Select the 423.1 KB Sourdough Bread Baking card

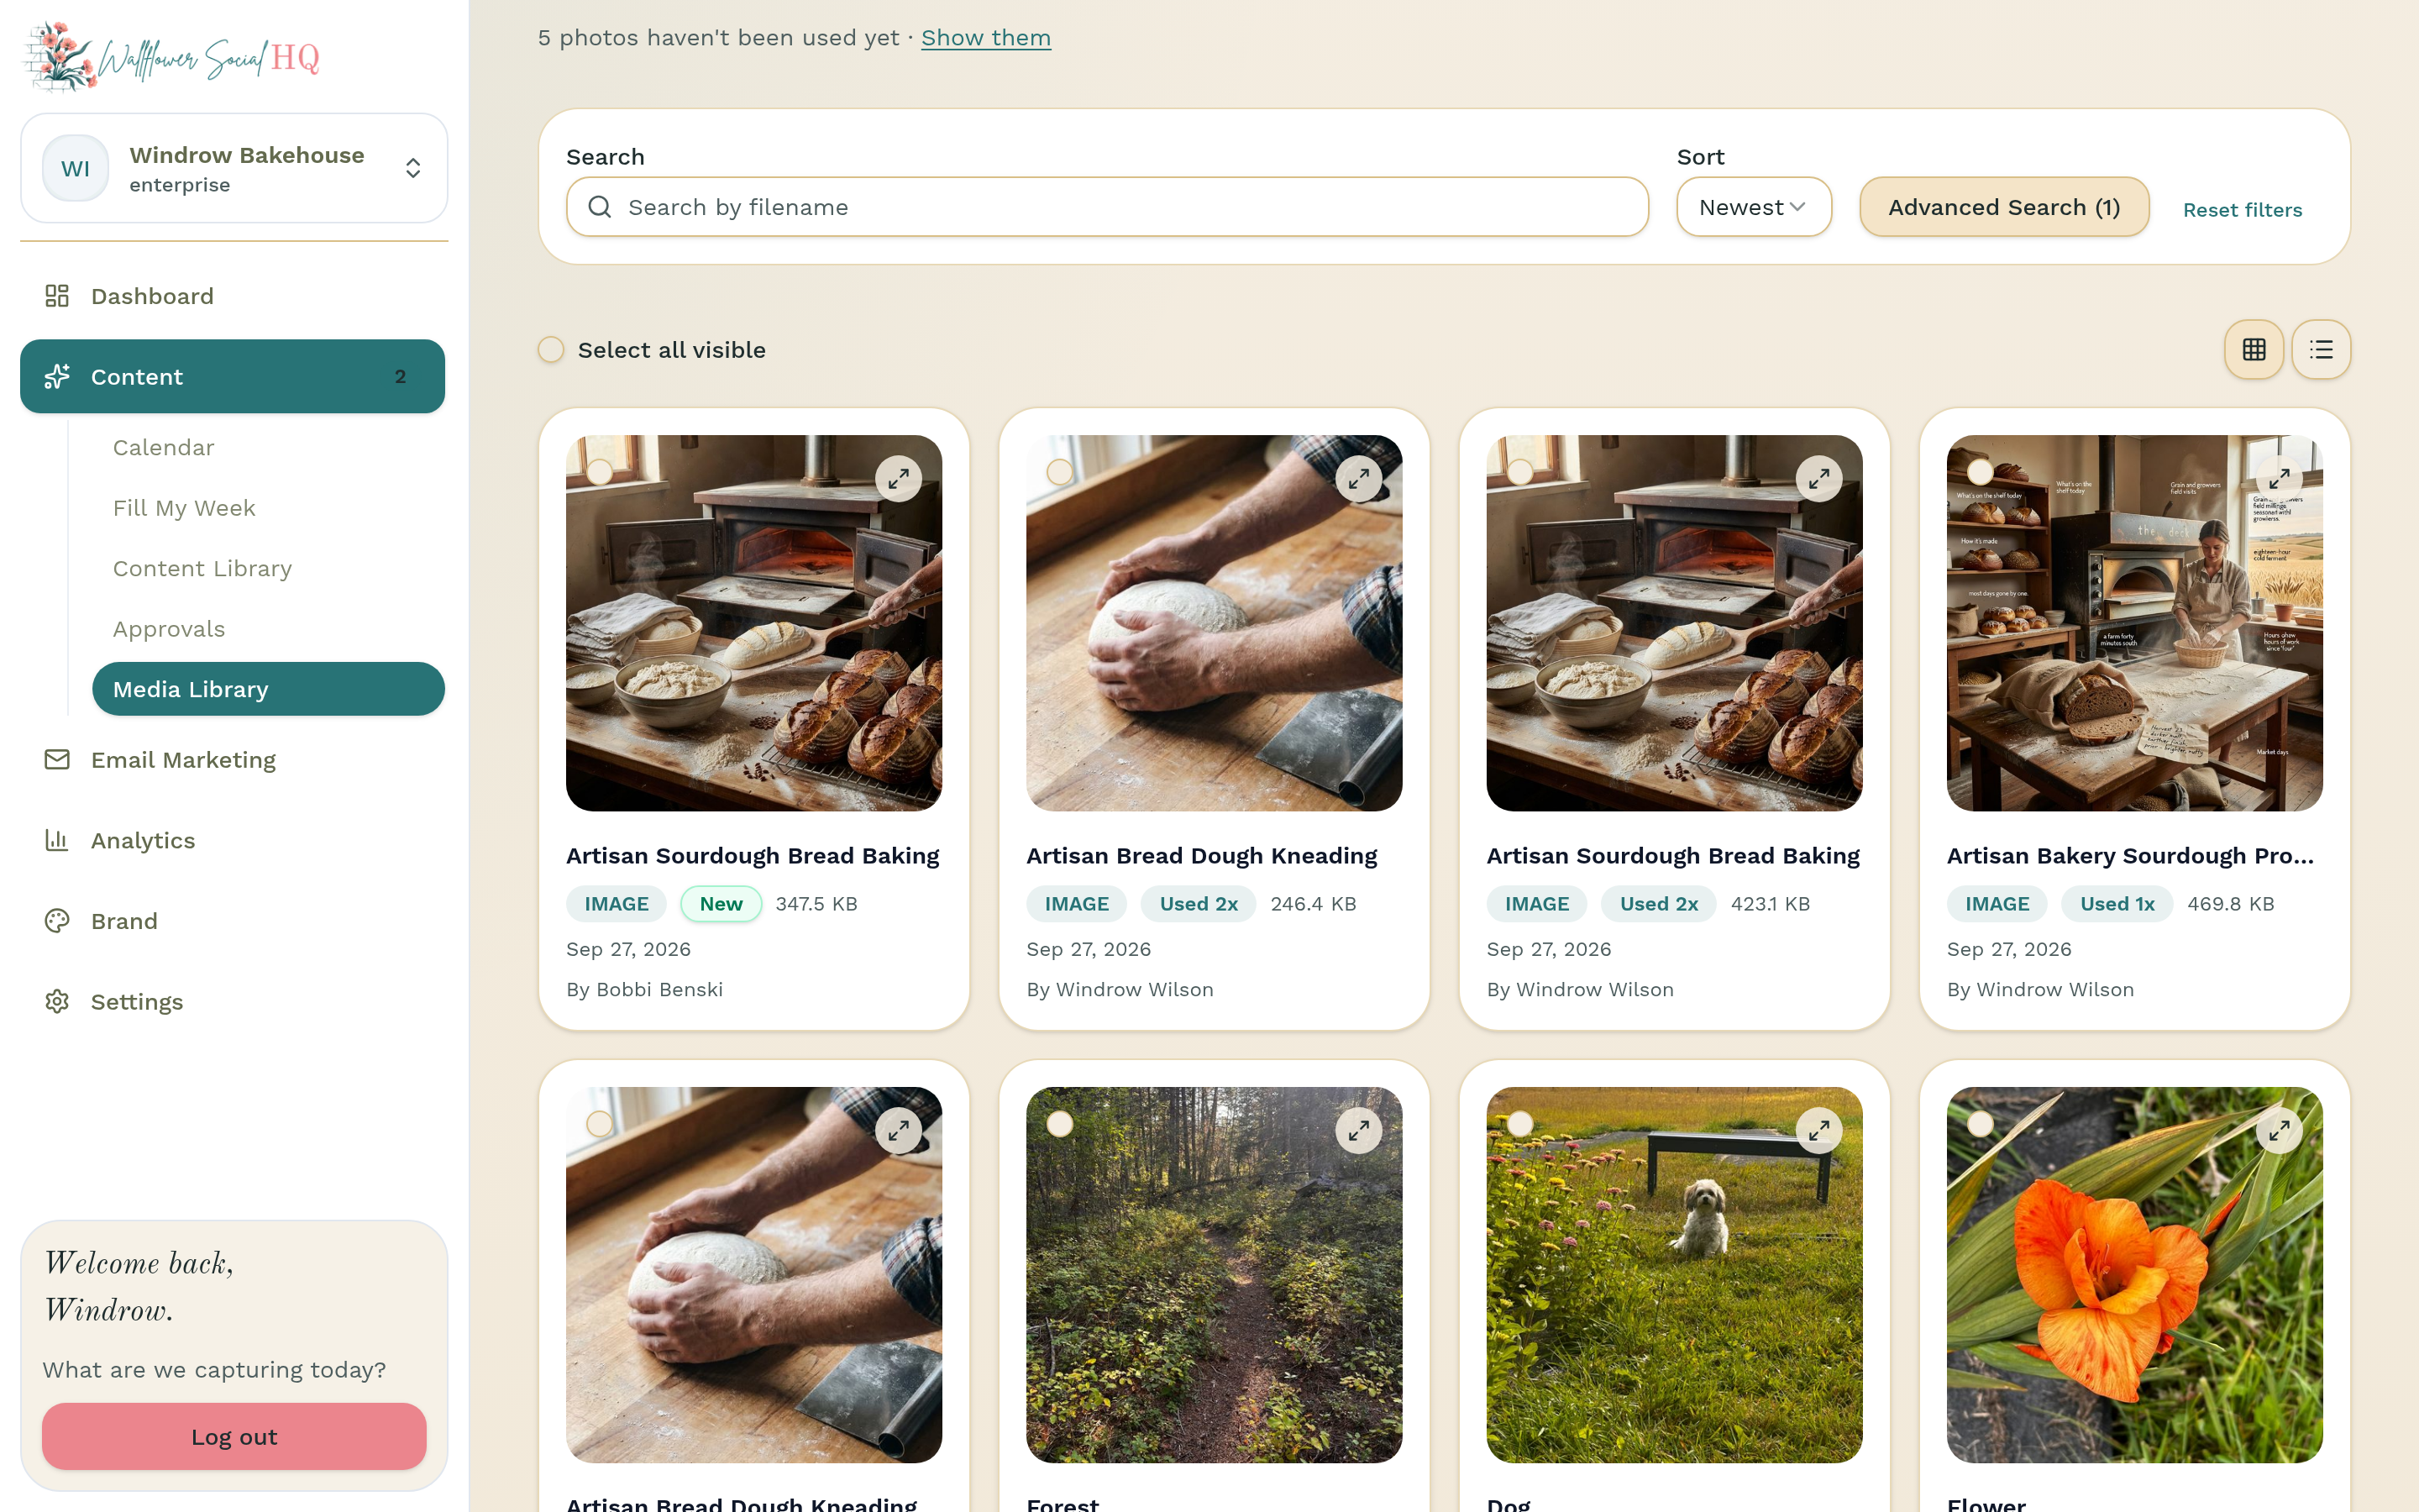point(1519,472)
